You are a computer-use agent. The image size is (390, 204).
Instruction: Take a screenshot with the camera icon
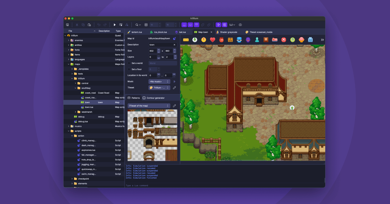[x=240, y=25]
